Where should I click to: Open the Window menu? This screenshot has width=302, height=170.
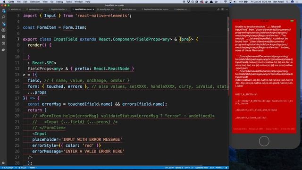point(78,2)
